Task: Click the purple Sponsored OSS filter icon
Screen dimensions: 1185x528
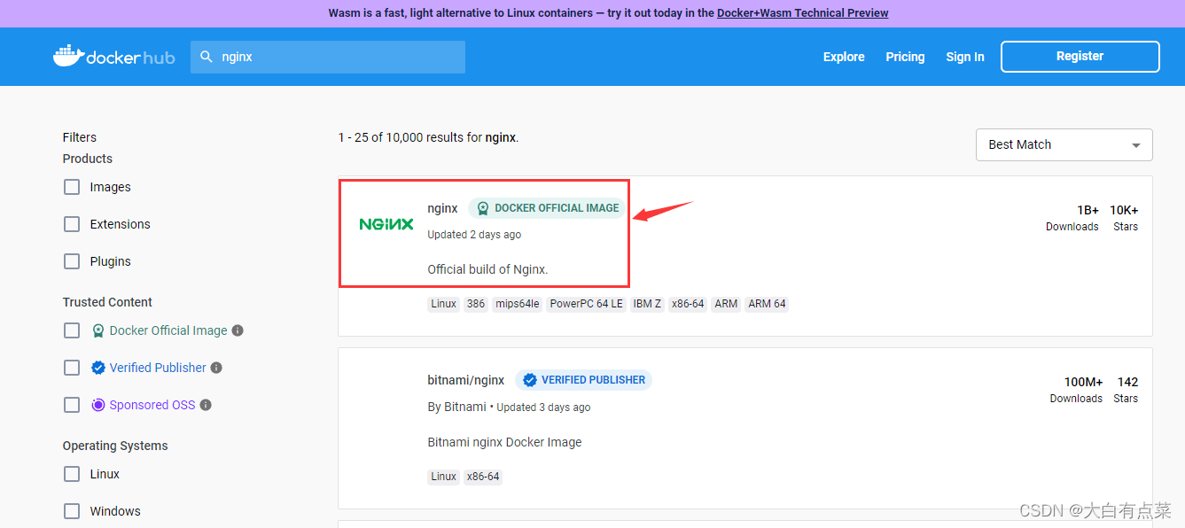Action: [98, 405]
